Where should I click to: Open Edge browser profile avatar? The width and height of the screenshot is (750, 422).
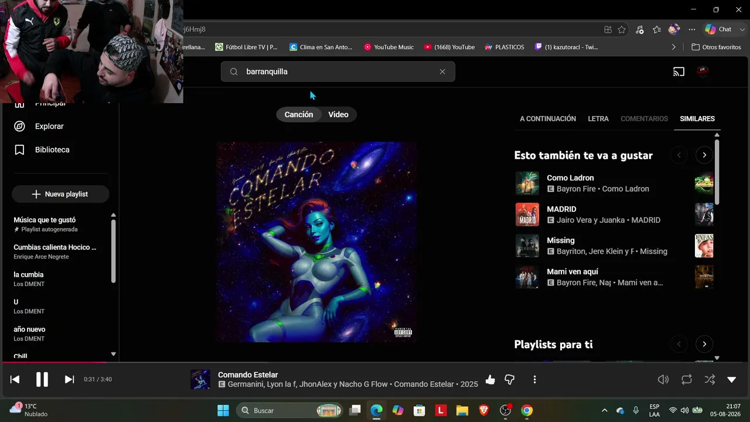pos(674,29)
